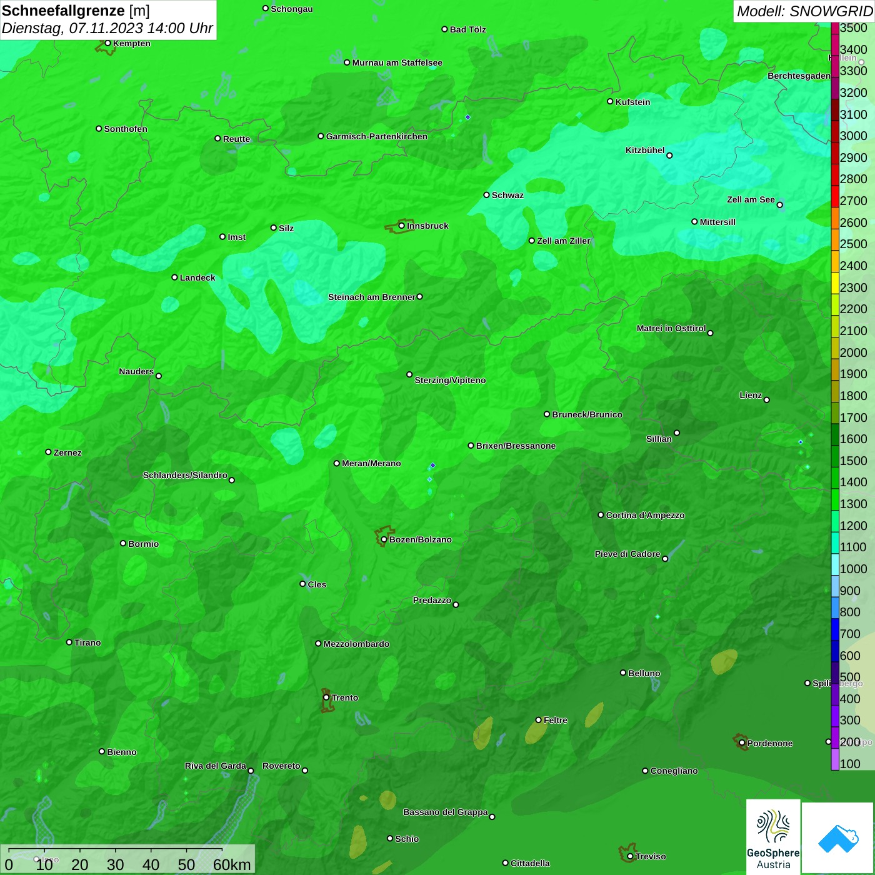
Task: Click the Innsbruck city marker circle
Action: coord(401,226)
